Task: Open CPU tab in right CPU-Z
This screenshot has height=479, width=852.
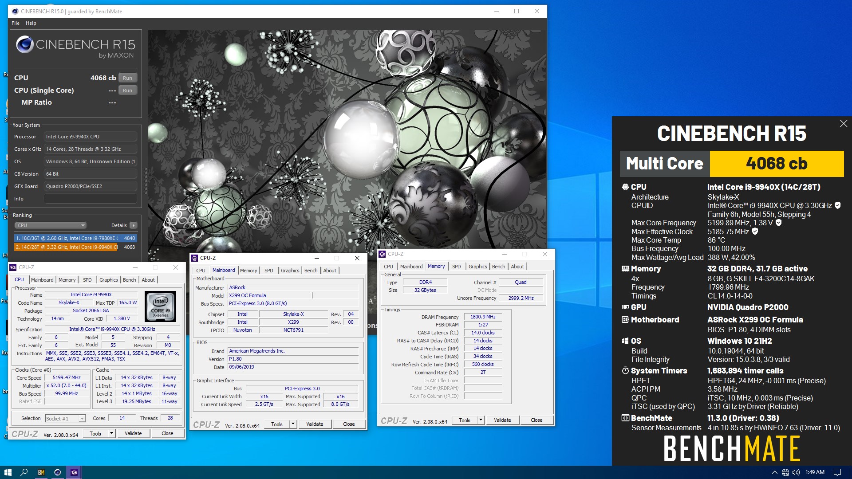Action: coord(389,267)
